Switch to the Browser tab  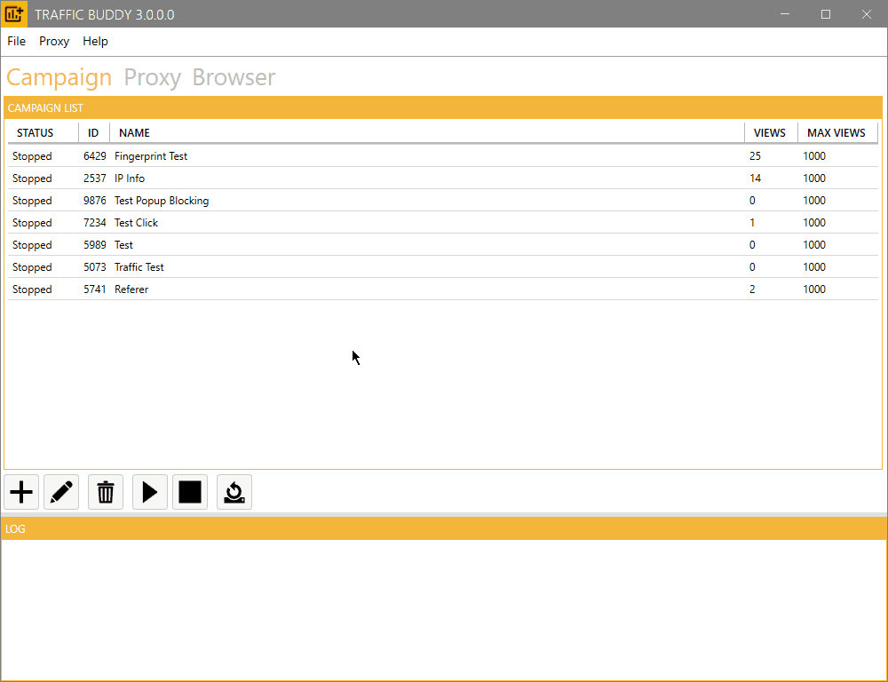234,78
